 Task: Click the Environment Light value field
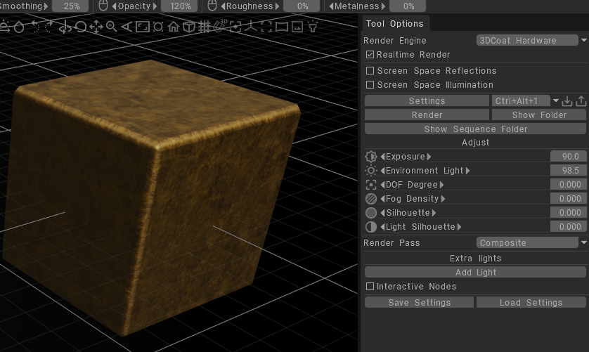569,171
